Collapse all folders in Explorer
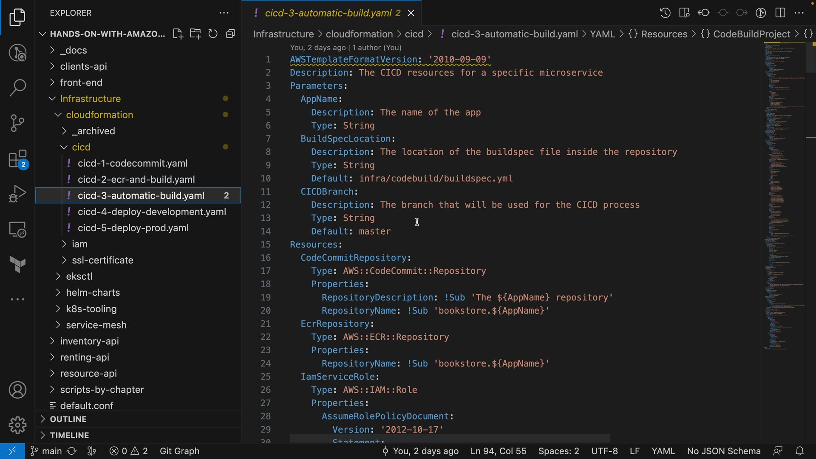816x459 pixels. [x=231, y=34]
